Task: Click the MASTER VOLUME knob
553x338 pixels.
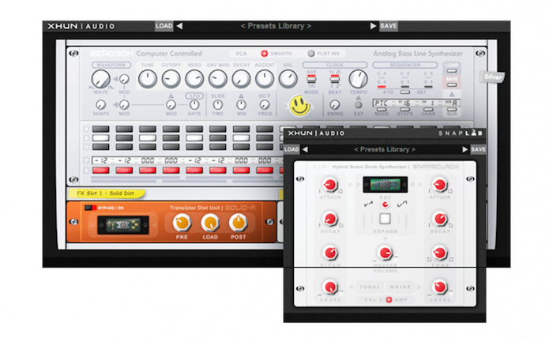Action: (x=386, y=253)
